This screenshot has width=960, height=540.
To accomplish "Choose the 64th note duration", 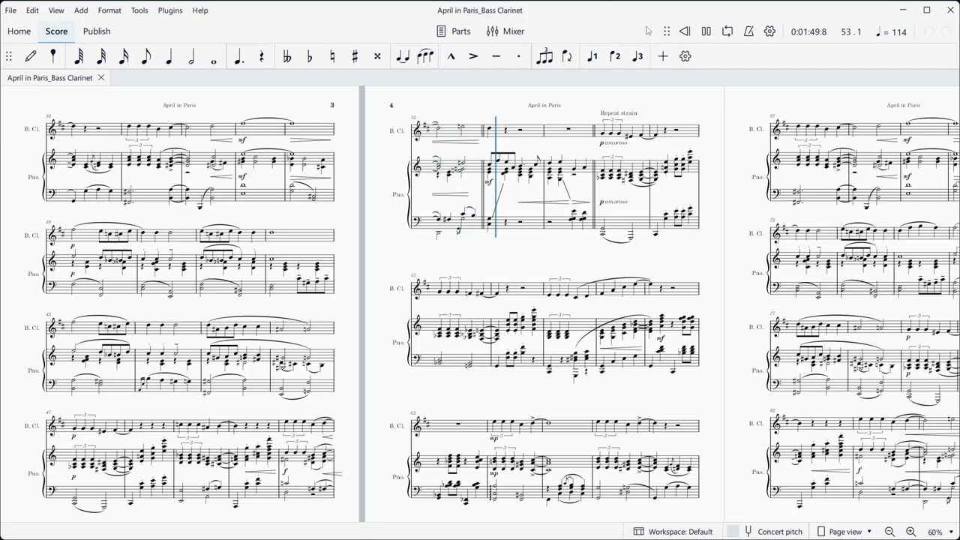I will [x=79, y=56].
